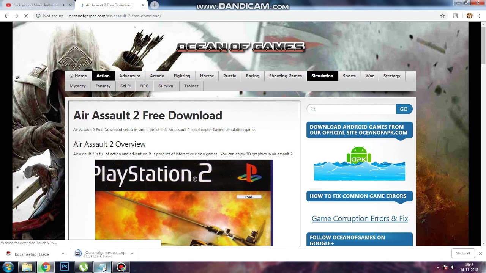Open Windows Start button
486x273 pixels.
tap(8, 267)
